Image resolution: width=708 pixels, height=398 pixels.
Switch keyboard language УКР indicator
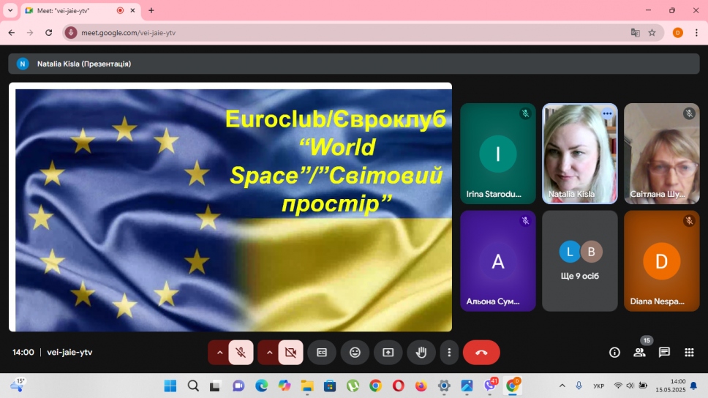pos(599,386)
